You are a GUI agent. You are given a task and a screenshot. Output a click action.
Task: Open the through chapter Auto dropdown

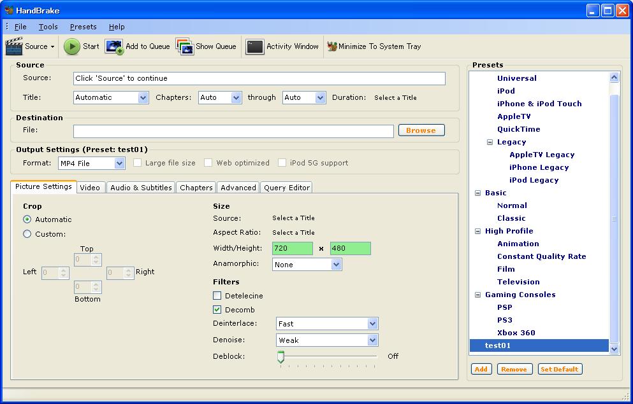[x=304, y=97]
